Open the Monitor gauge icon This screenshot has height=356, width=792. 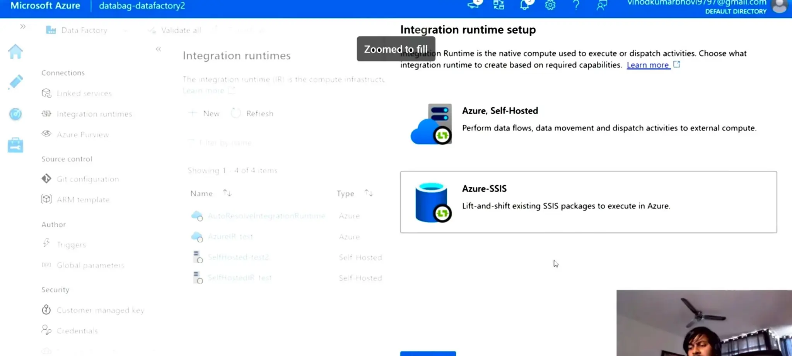15,114
